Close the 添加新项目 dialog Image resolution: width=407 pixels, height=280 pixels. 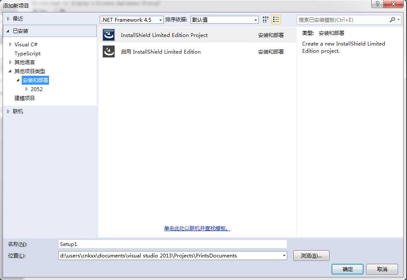pyautogui.click(x=393, y=4)
